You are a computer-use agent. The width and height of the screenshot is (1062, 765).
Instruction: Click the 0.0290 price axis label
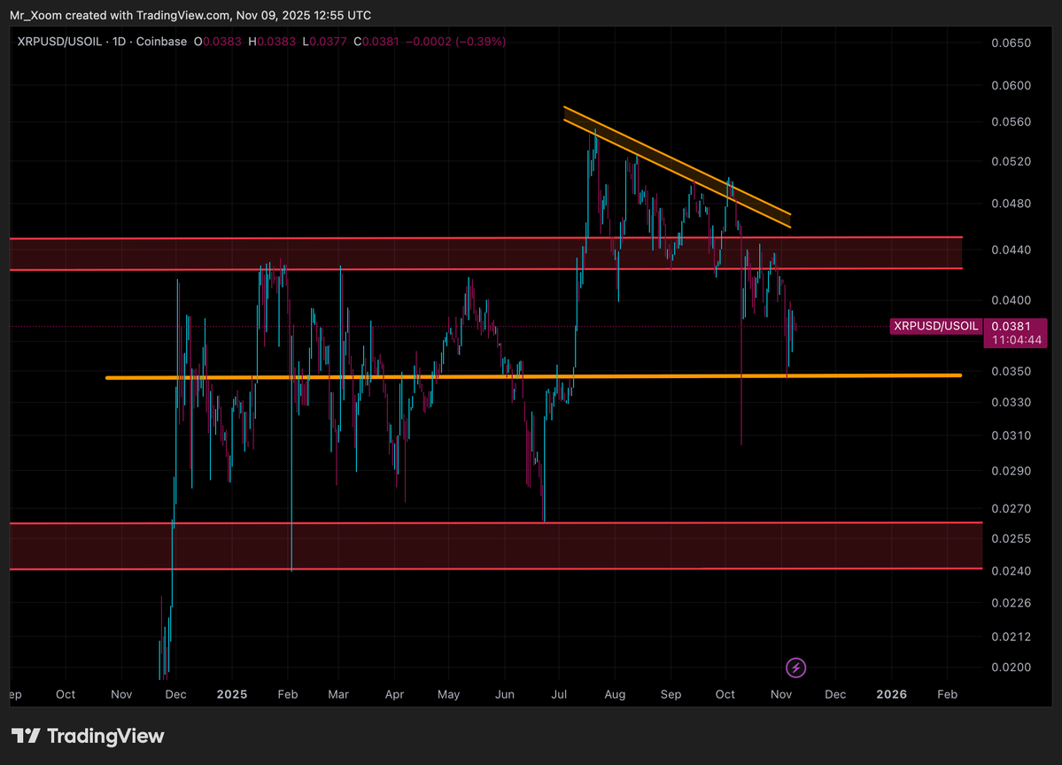1011,470
